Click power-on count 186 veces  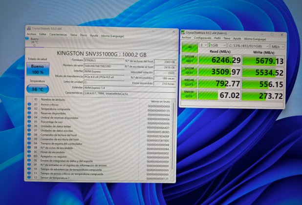click(165, 78)
